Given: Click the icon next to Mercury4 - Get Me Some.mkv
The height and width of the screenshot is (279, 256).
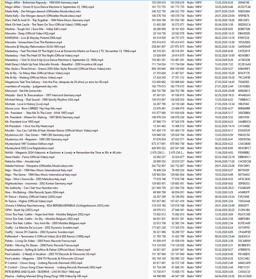Looking at the screenshot, I should click(3, 91).
